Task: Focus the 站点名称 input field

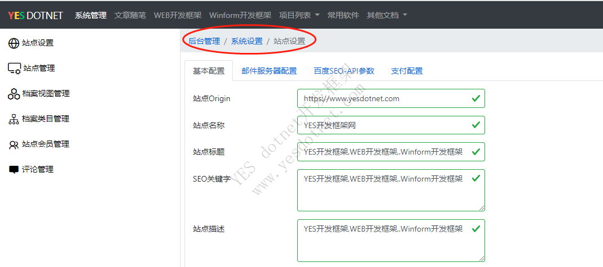Action: pyautogui.click(x=391, y=125)
